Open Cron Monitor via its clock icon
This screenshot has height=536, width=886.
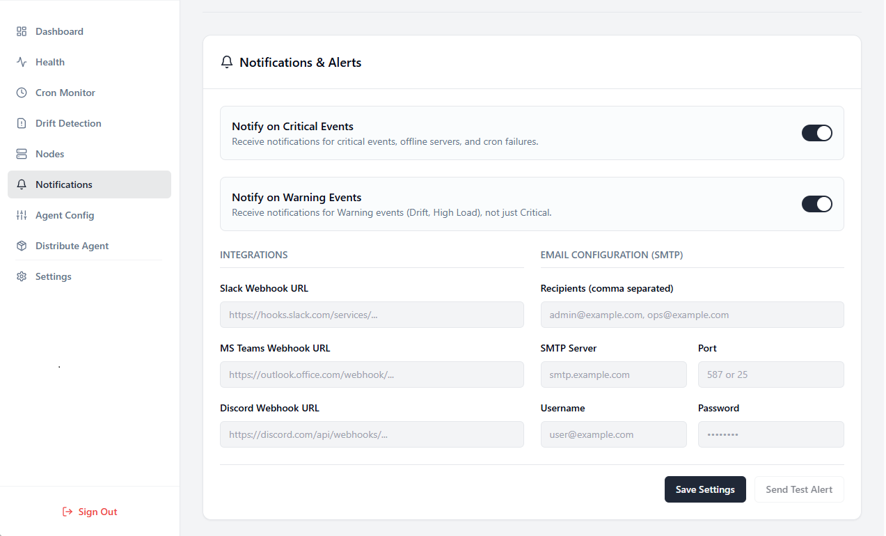(x=22, y=92)
